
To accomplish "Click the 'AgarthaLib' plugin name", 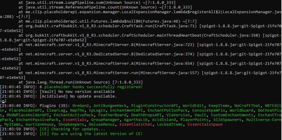I will 136,119.
